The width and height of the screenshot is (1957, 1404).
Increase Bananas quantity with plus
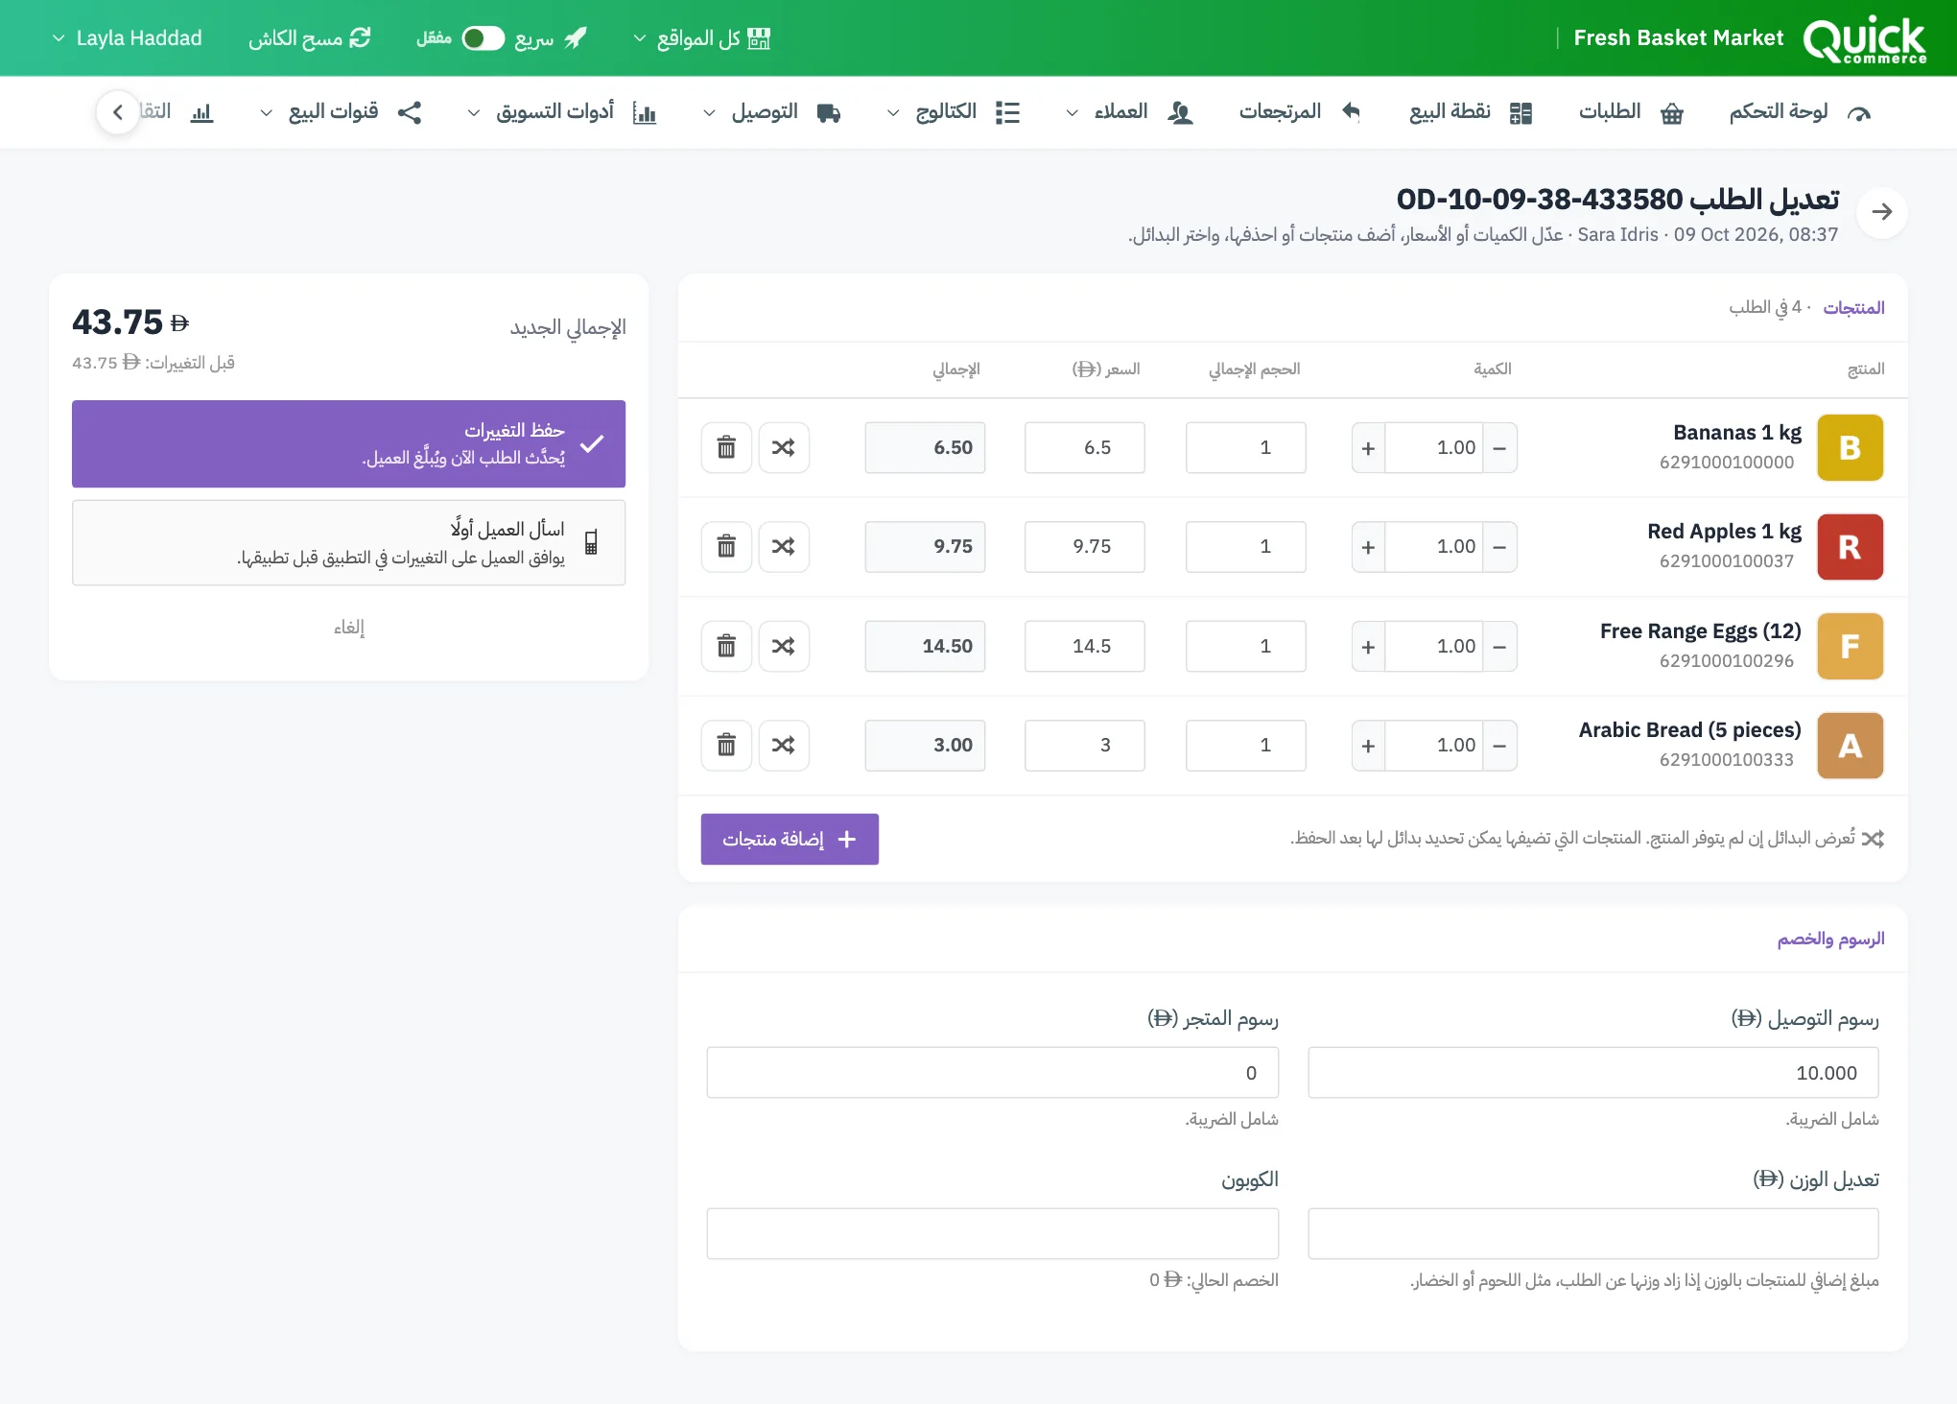point(1368,447)
